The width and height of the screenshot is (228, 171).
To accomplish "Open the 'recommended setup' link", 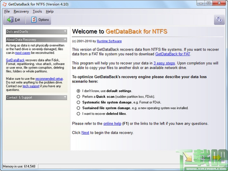I will click(49, 79).
